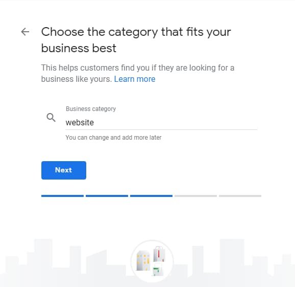The width and height of the screenshot is (295, 287).
Task: Select the first blue progress segment
Action: pos(62,196)
